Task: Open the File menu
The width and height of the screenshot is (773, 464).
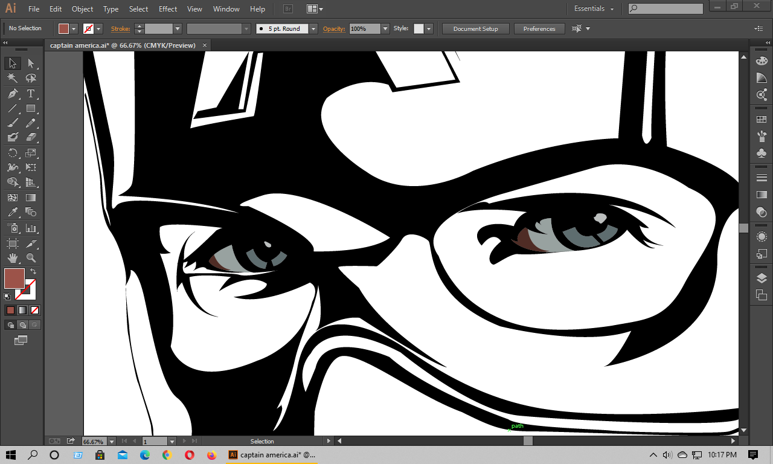Action: [x=34, y=9]
